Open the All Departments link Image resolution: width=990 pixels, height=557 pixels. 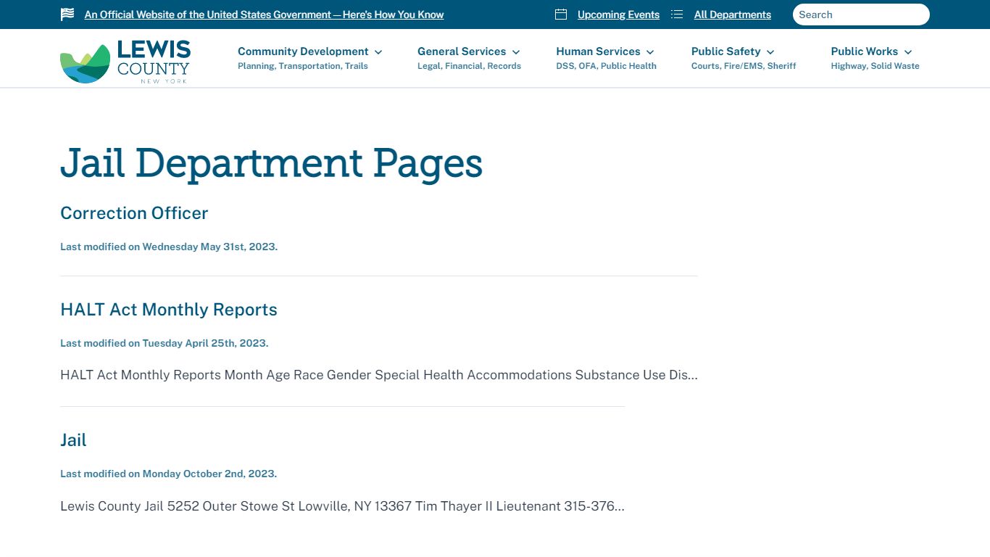tap(732, 15)
